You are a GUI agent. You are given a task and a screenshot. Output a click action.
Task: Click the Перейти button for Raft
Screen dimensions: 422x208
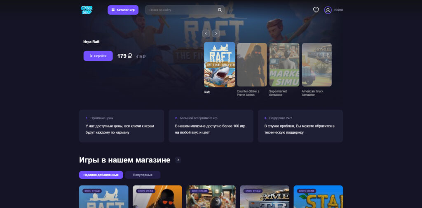point(98,56)
